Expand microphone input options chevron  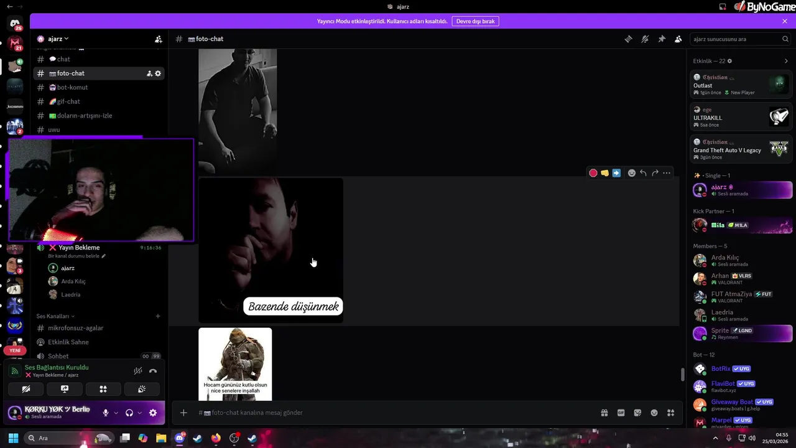tap(116, 413)
